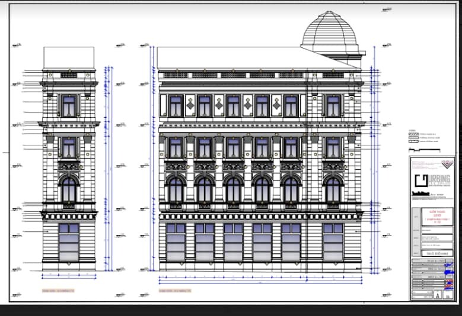Viewport: 462px width, 316px height.
Task: Select the ground-floor window of the narrow elevation
Action: click(x=69, y=241)
